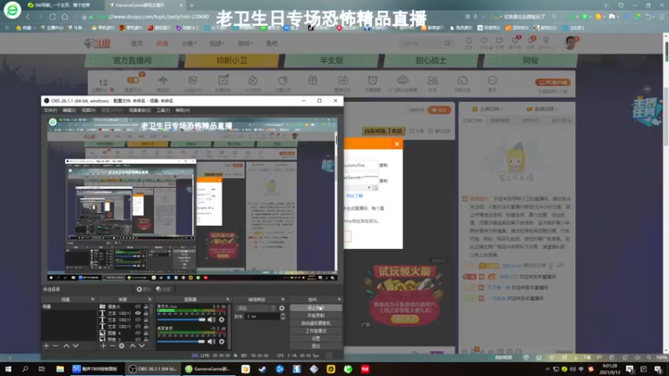
Task: Expand 视频 dropdown in Douyu navigation
Action: pyautogui.click(x=217, y=43)
